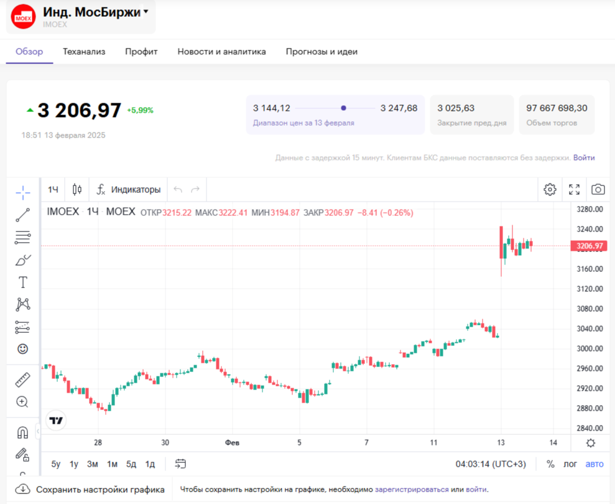Image resolution: width=615 pixels, height=504 pixels.
Task: Select the brush drawing tool
Action: [x=23, y=259]
